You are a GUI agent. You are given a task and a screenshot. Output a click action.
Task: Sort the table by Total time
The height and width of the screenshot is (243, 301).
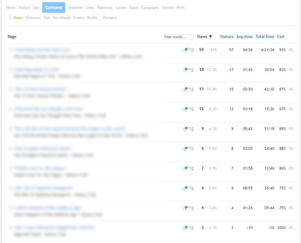[265, 37]
